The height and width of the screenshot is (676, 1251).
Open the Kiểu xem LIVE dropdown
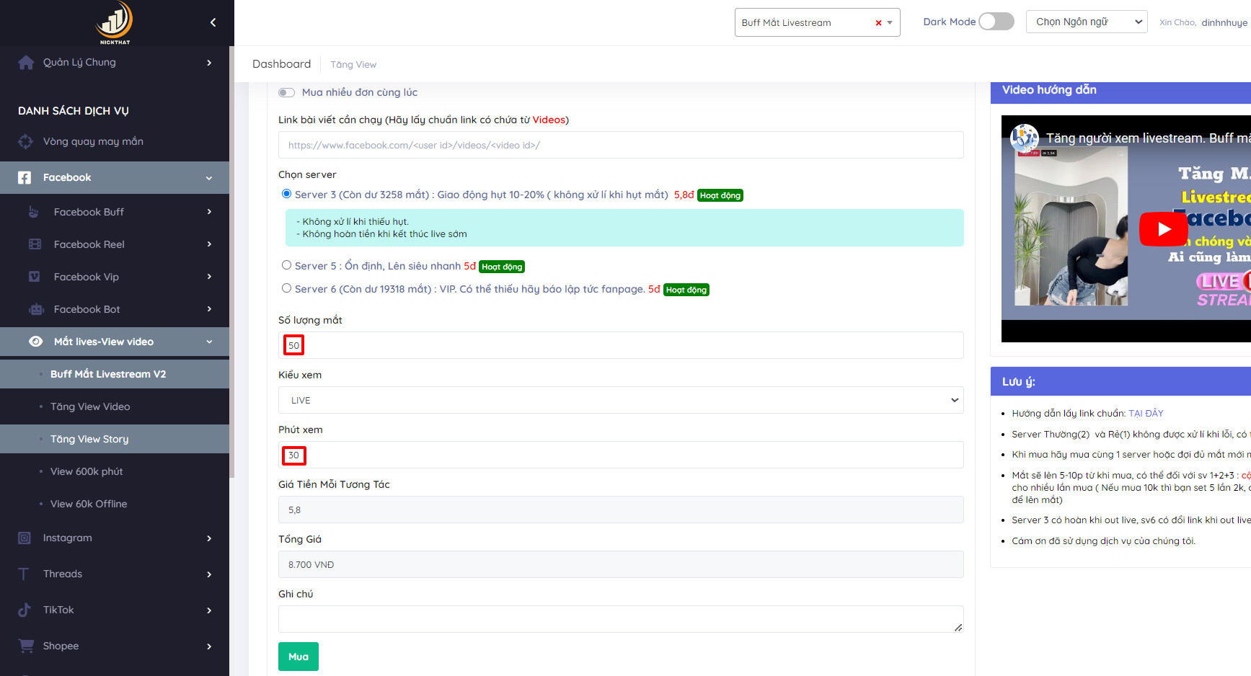pyautogui.click(x=621, y=400)
